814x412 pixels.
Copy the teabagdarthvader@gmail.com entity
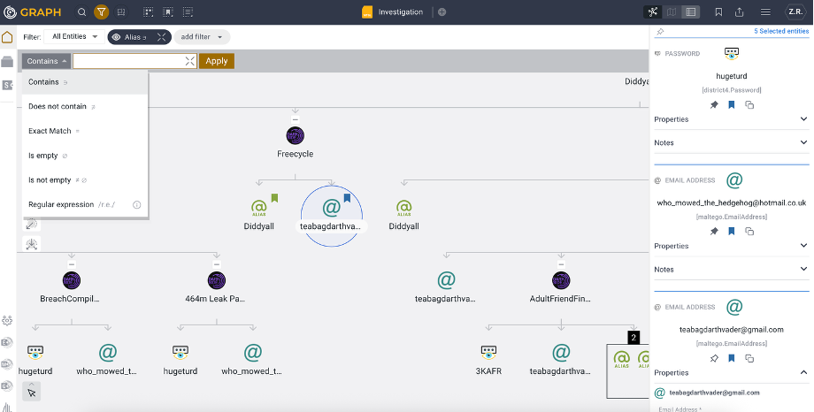coord(749,358)
